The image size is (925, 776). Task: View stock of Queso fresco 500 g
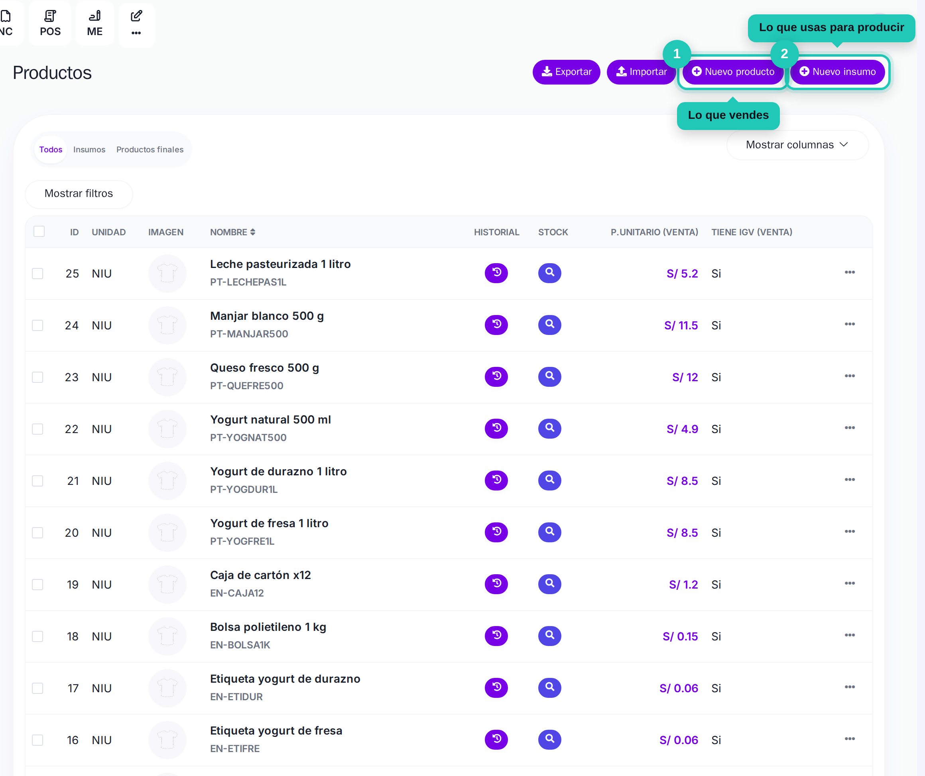tap(550, 377)
